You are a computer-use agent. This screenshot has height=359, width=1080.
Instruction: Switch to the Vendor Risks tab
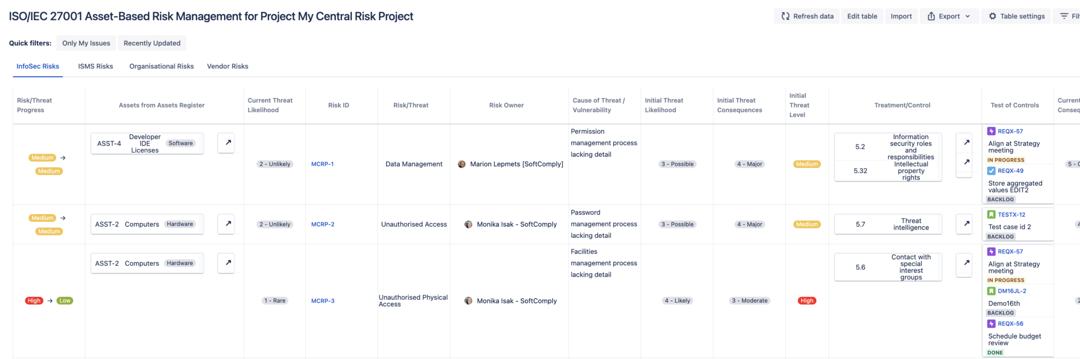point(228,66)
